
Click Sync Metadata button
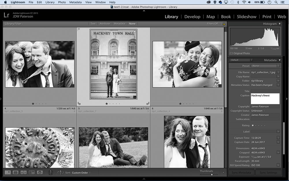coord(241,173)
